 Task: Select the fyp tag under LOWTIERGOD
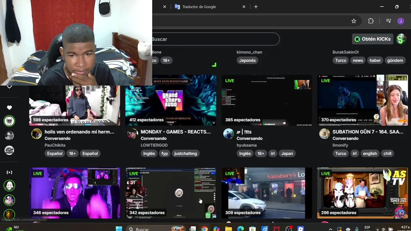click(x=165, y=153)
